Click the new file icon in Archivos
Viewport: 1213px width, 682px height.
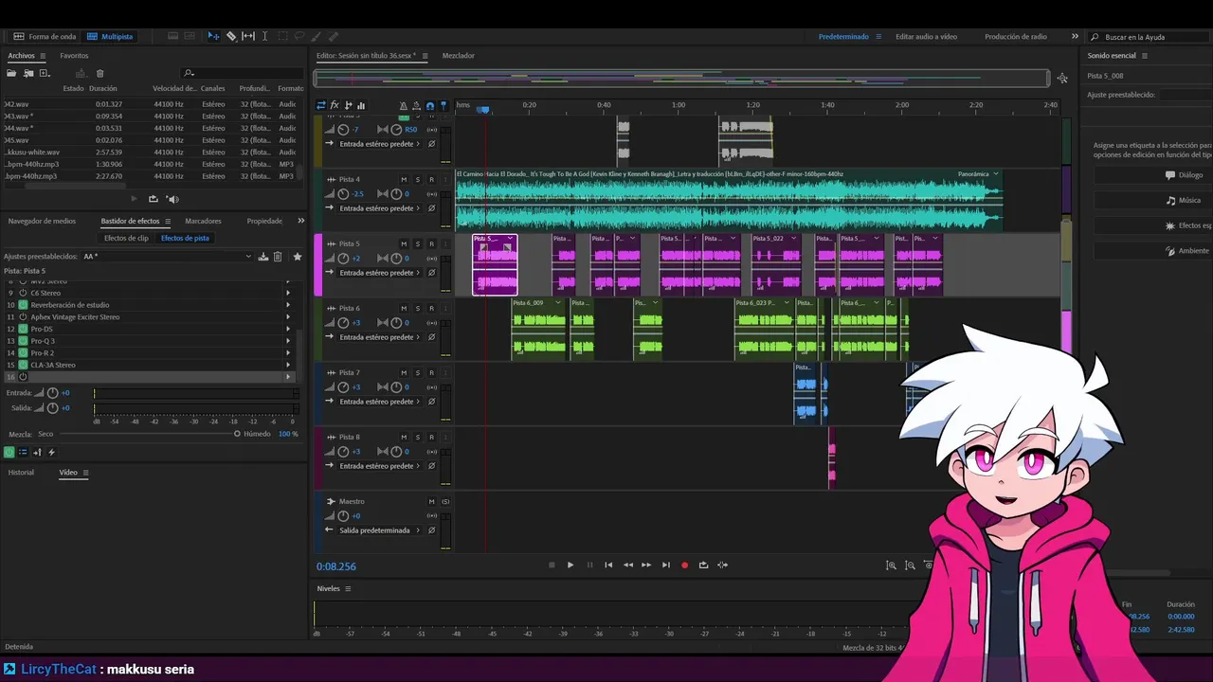44,73
